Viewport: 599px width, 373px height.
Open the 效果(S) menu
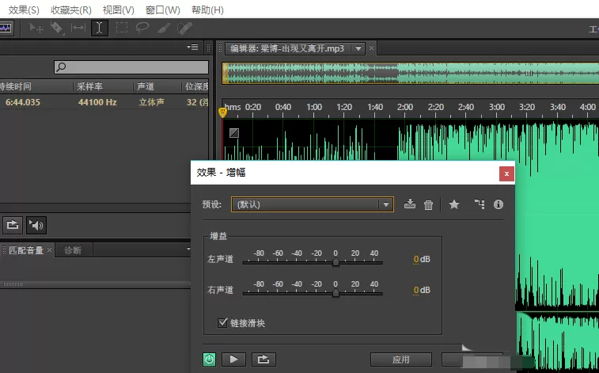tap(23, 10)
